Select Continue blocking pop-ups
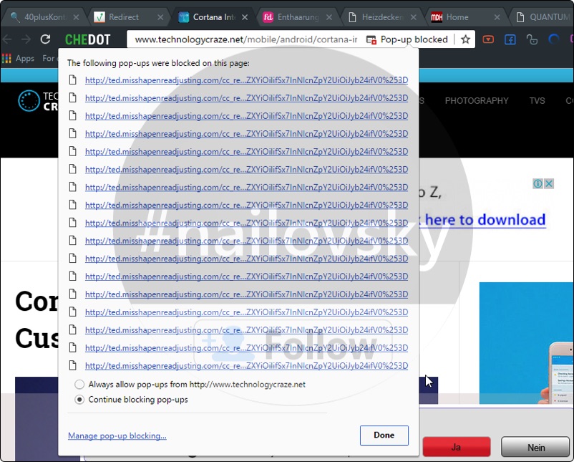The image size is (574, 462). [79, 400]
